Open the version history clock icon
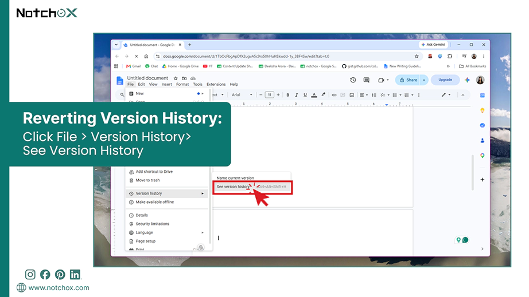The width and height of the screenshot is (529, 297). (x=353, y=80)
